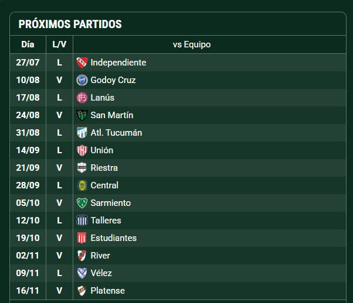Click the Lanús club crest
This screenshot has height=303, width=353.
click(82, 98)
